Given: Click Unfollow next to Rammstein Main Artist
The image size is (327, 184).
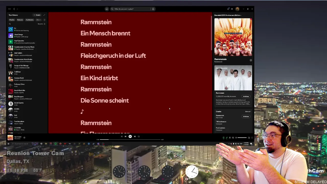Looking at the screenshot, I should click(246, 117).
